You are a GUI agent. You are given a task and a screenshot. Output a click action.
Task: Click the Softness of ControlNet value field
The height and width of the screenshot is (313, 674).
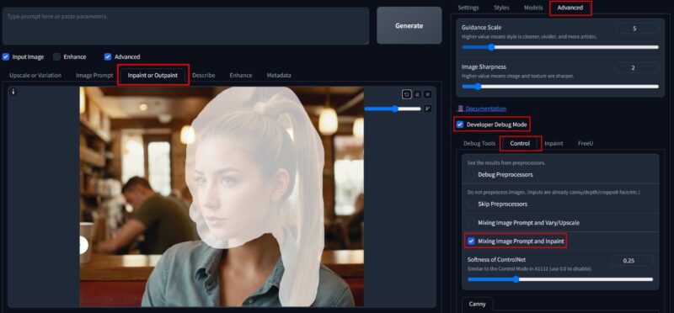[x=632, y=260]
